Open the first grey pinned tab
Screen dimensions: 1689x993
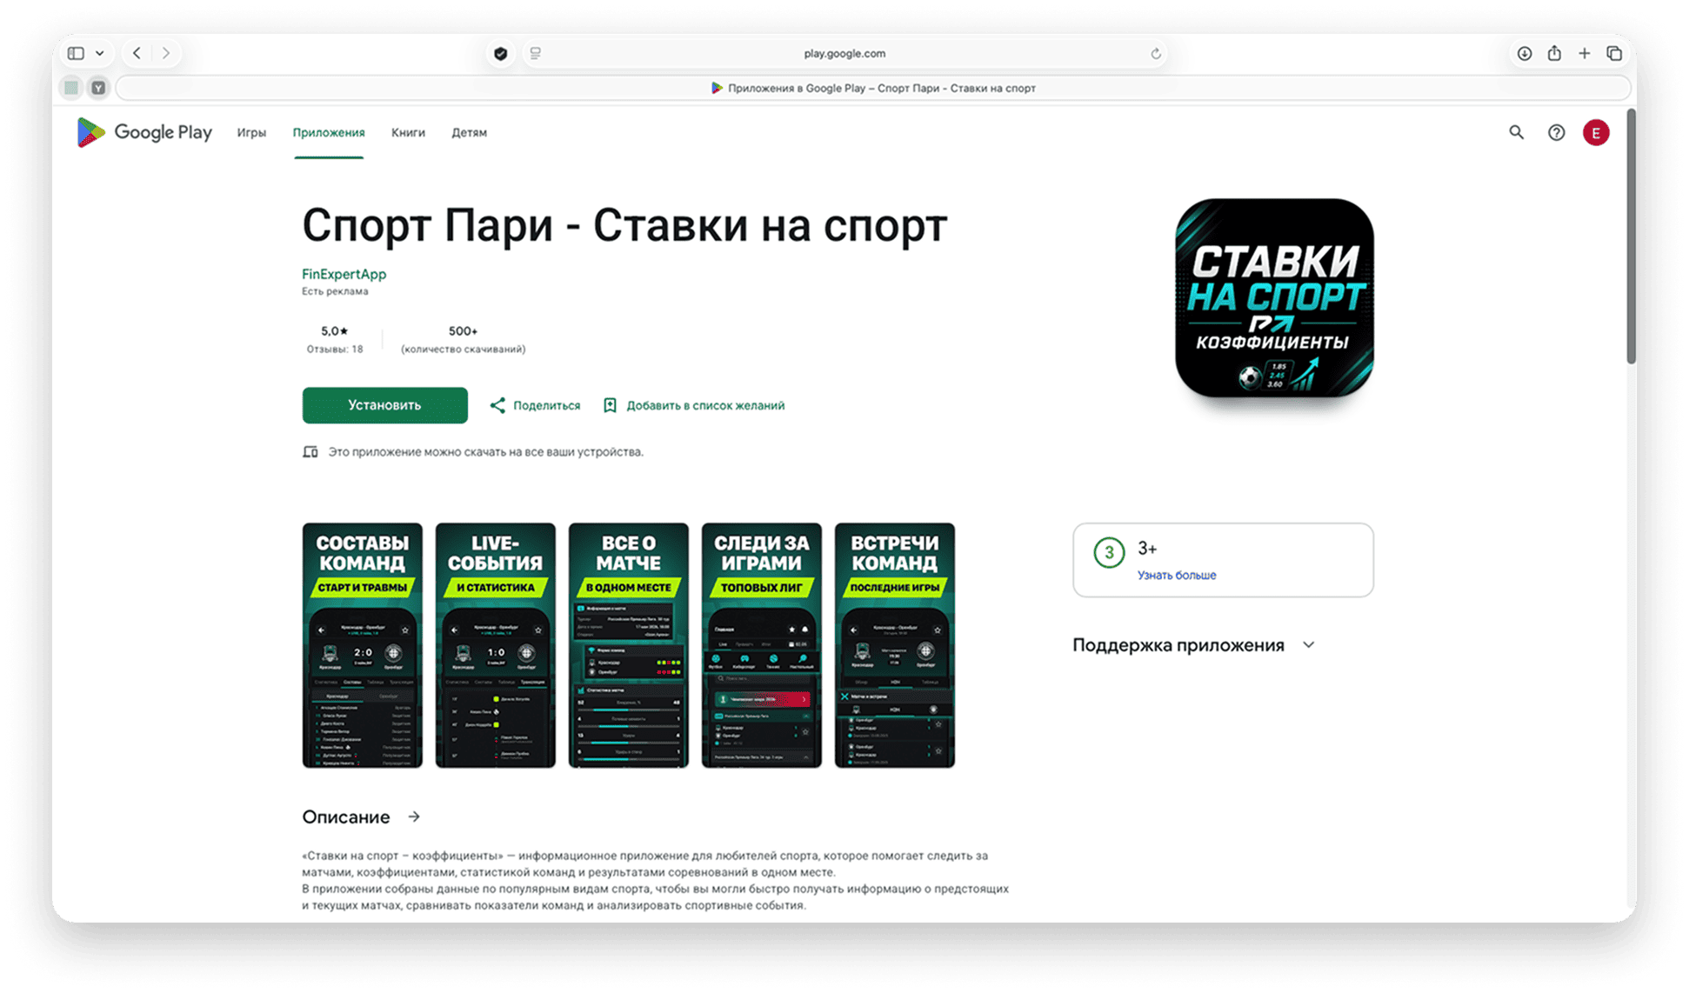tap(71, 88)
